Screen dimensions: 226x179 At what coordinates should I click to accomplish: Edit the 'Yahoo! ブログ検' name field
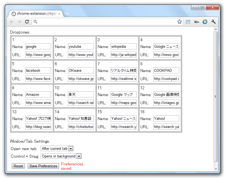(38, 118)
